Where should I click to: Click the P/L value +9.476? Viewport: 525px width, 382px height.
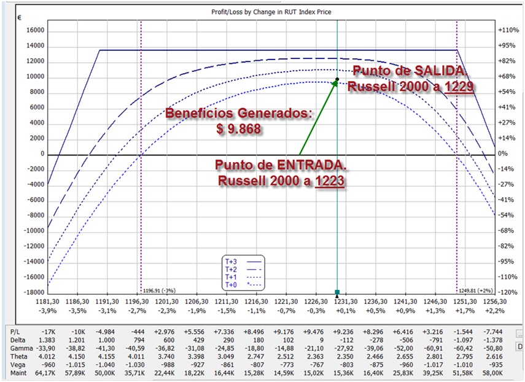tap(312, 332)
